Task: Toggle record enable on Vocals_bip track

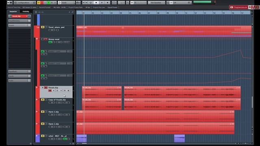Action: 50,90
